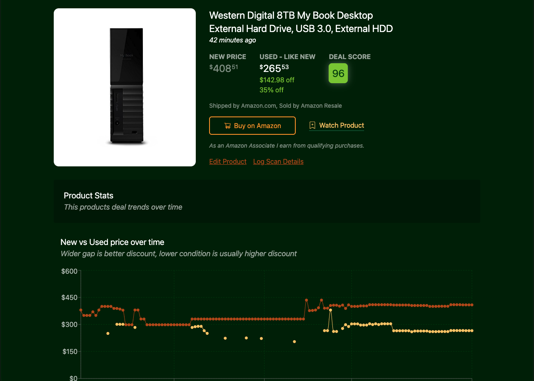Click the Buy on Amazon button
Image resolution: width=534 pixels, height=381 pixels.
coord(252,126)
